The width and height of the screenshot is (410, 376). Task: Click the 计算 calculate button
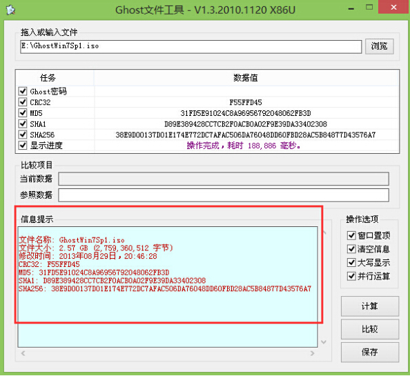tap(370, 306)
